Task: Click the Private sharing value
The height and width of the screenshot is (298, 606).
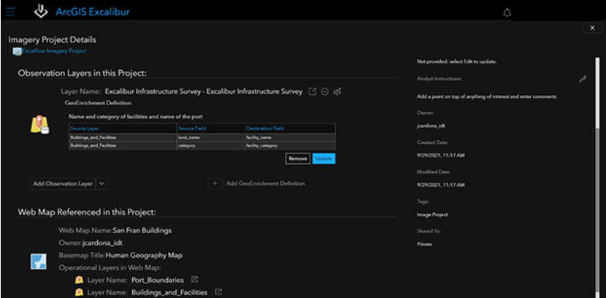Action: click(x=424, y=244)
